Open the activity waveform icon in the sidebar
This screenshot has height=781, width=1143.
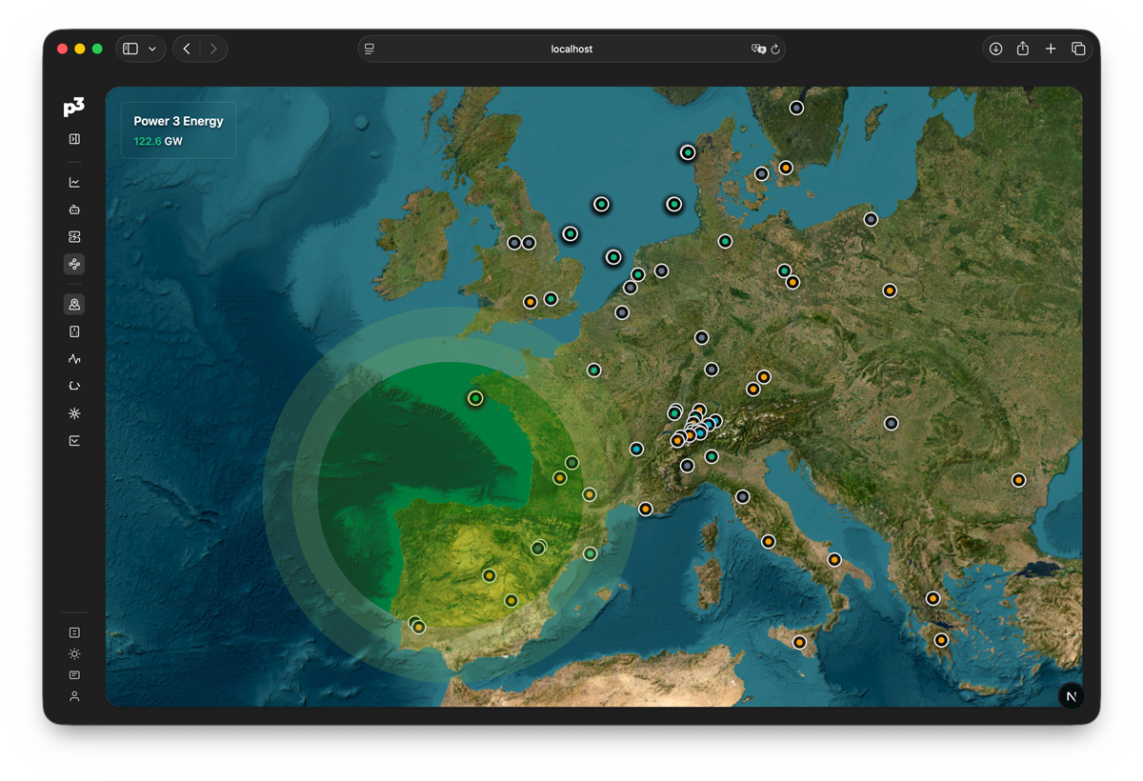(x=74, y=359)
